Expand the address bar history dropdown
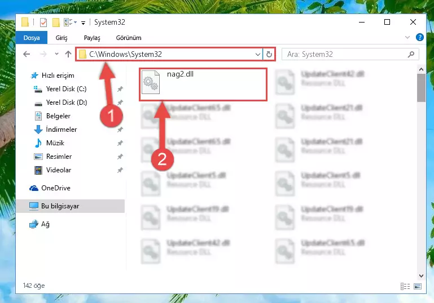The image size is (434, 303). [x=258, y=54]
